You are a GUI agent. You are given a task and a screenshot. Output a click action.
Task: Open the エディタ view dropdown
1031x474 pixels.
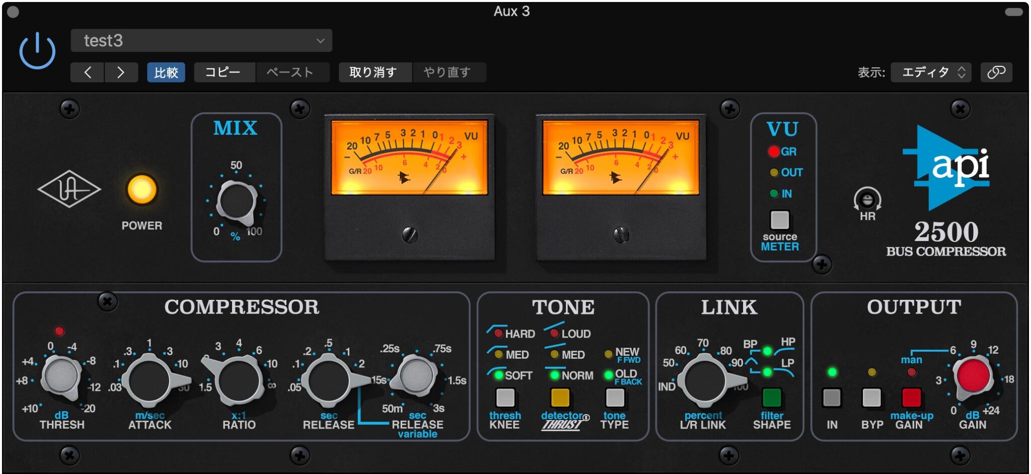(x=931, y=72)
